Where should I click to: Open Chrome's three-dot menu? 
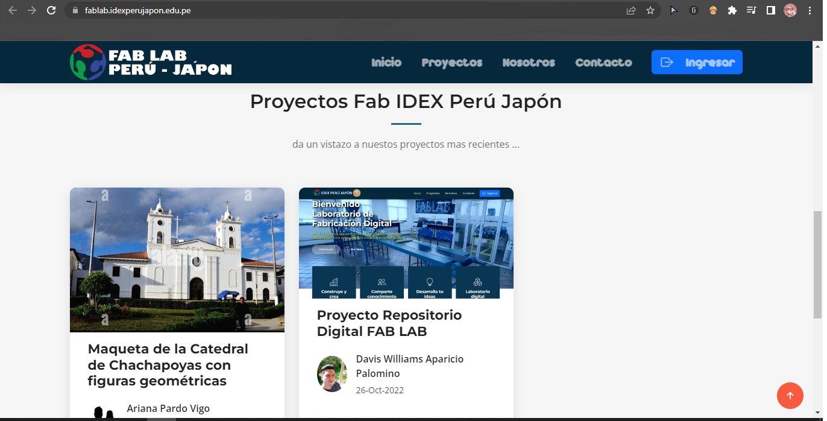810,10
